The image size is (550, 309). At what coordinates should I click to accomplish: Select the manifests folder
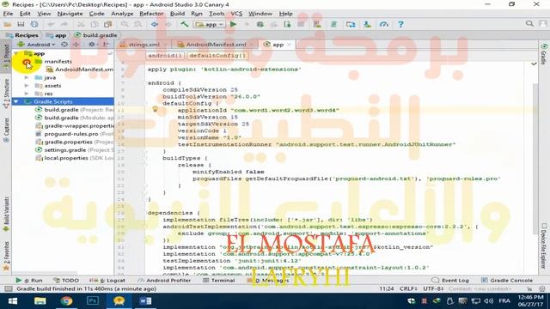coord(58,61)
